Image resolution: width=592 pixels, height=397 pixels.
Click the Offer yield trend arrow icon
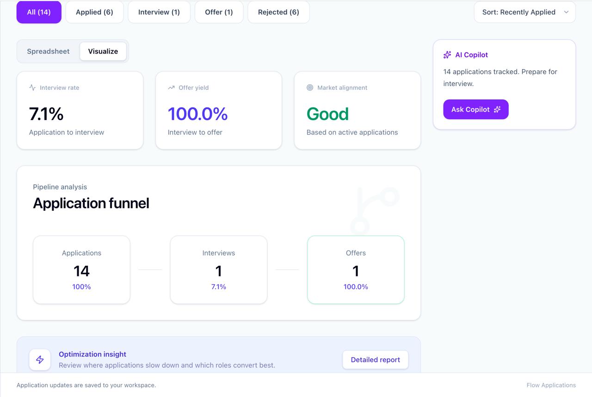tap(171, 87)
